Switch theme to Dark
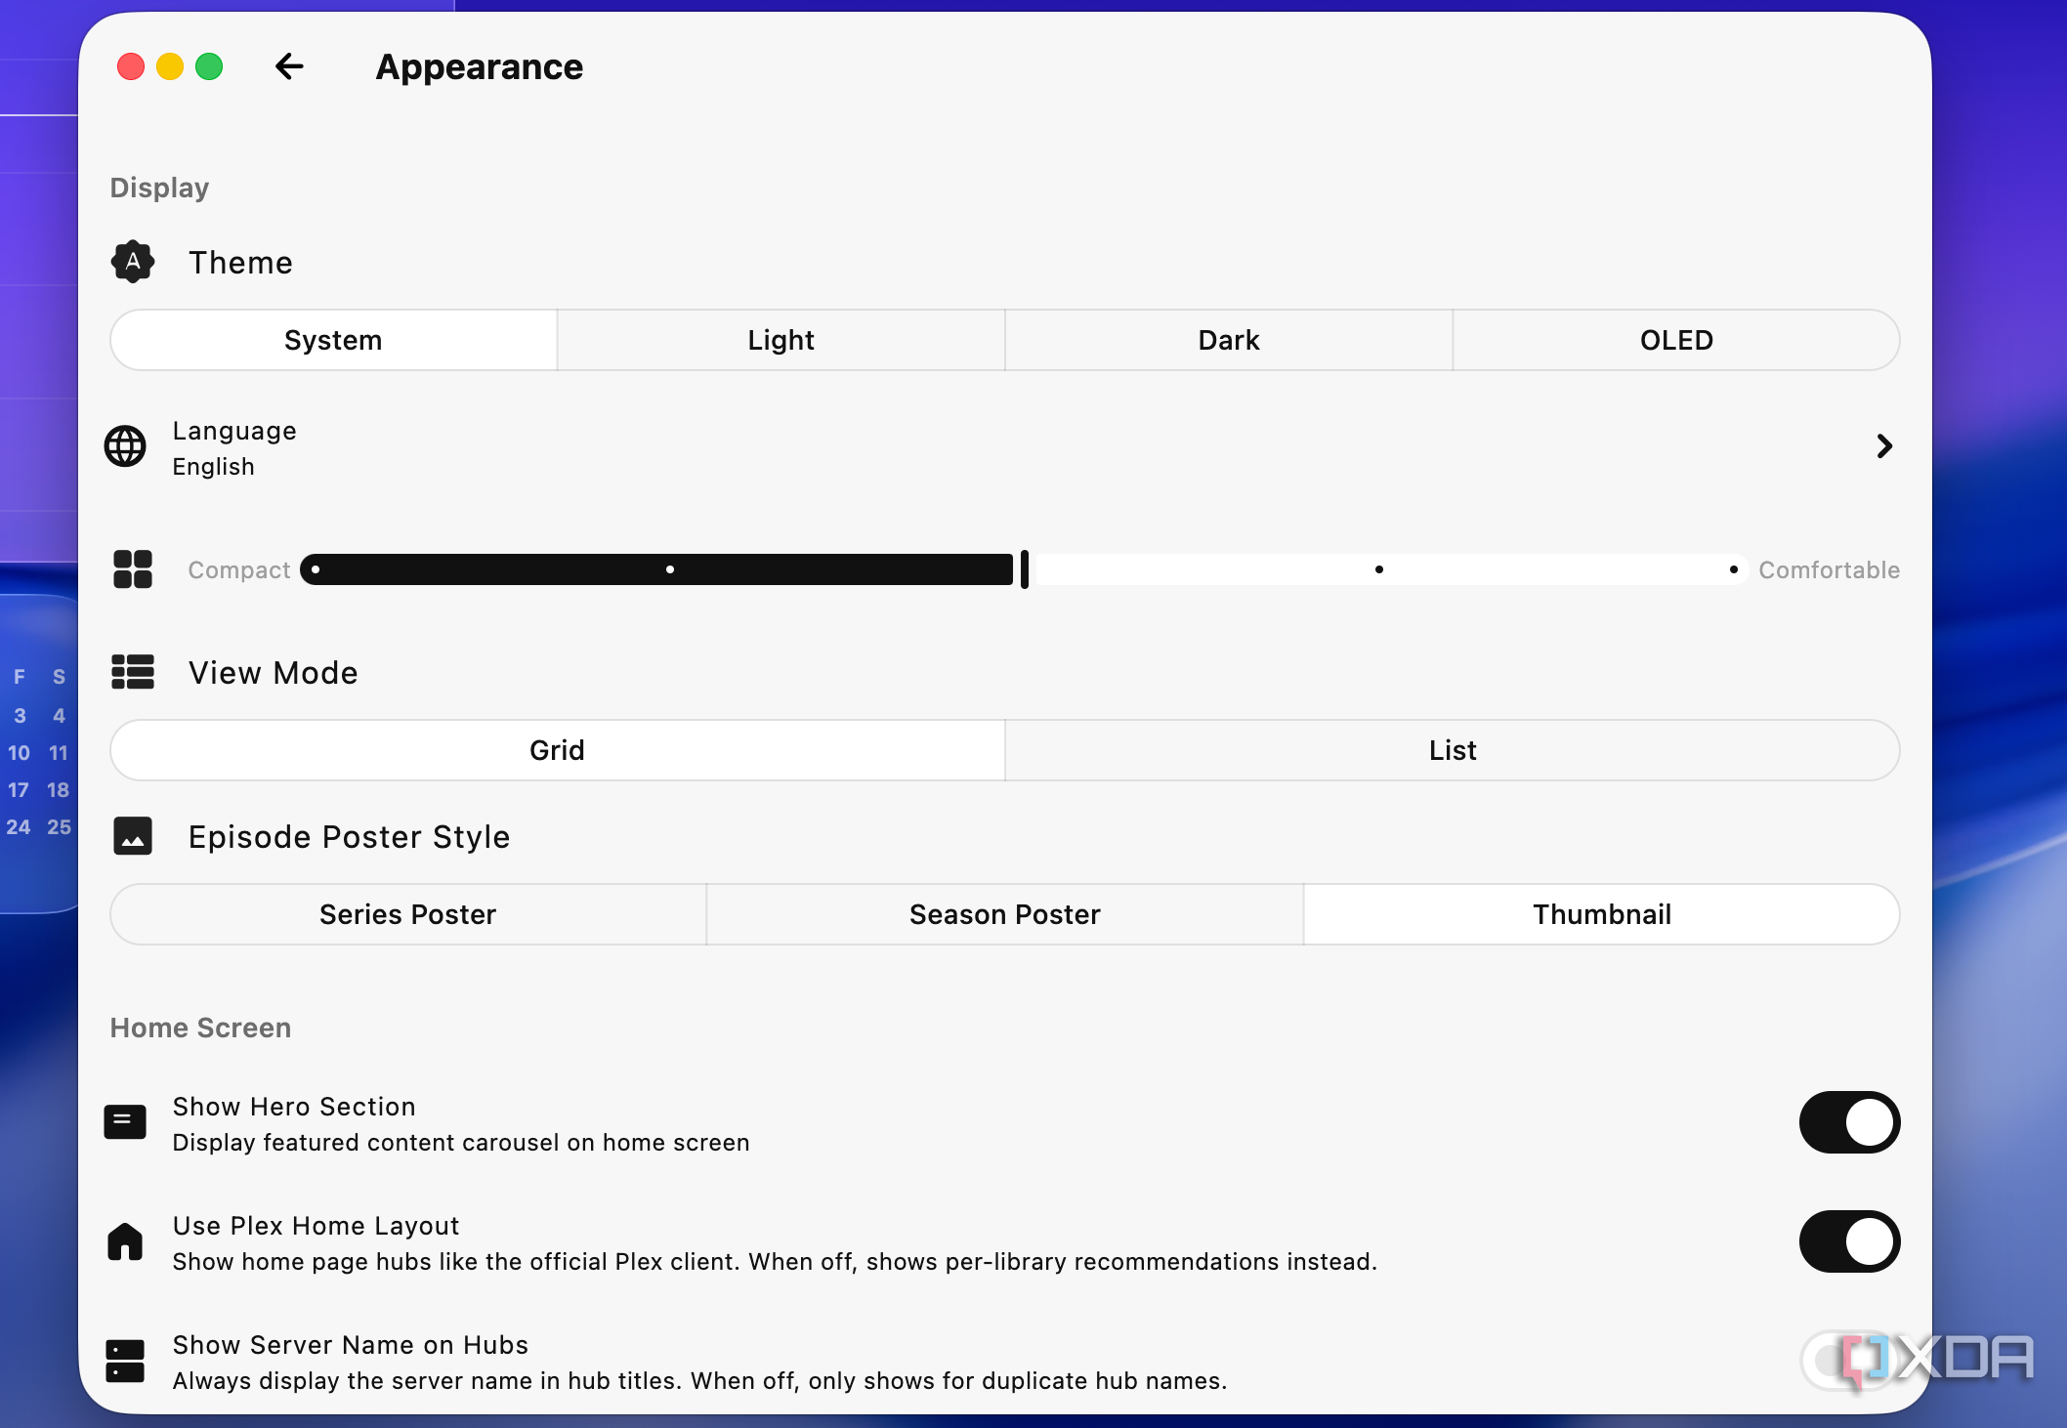This screenshot has height=1428, width=2067. click(1229, 340)
